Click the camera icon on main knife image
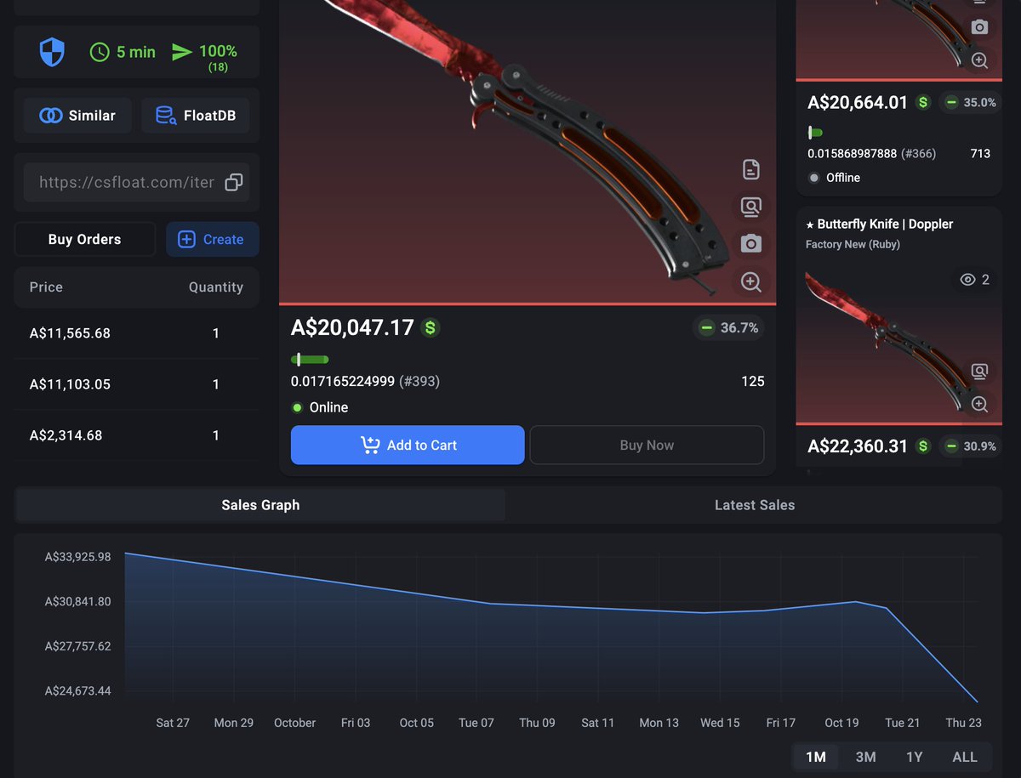 coord(750,244)
